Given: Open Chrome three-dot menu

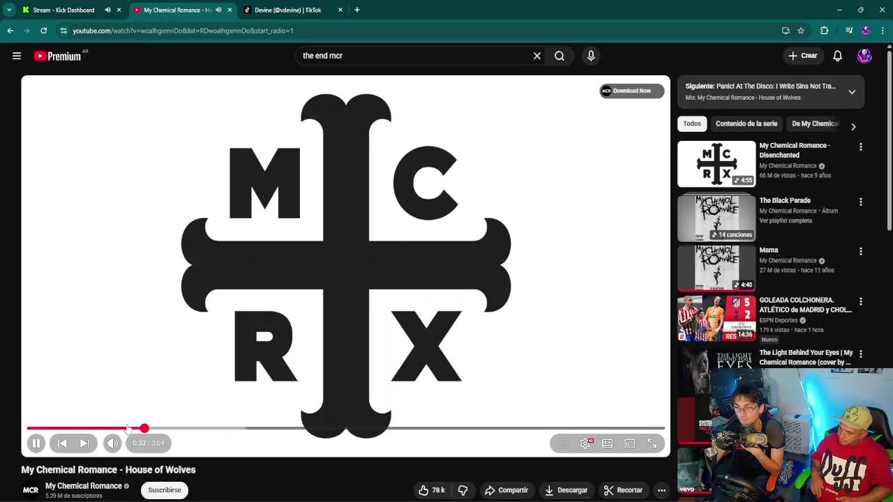Looking at the screenshot, I should click(883, 31).
